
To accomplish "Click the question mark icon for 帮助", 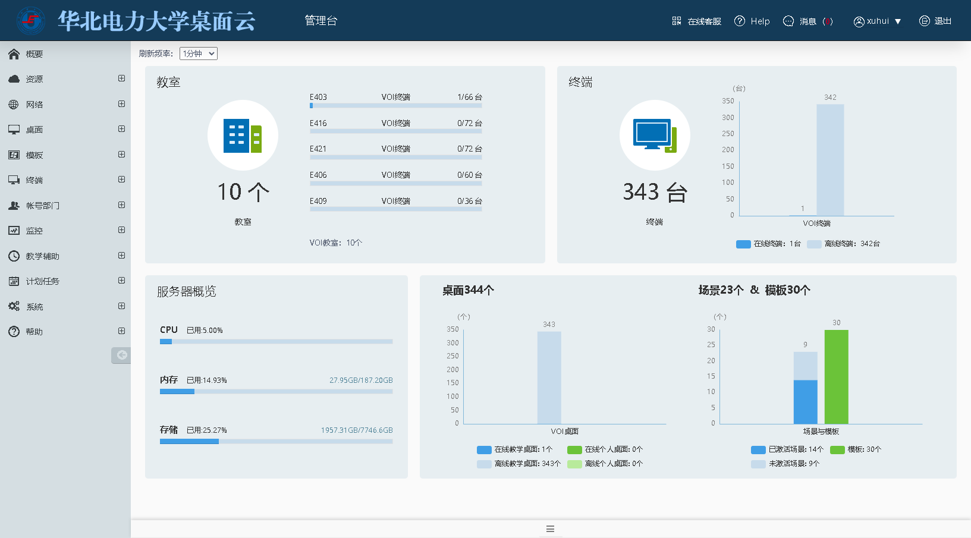I will (14, 332).
